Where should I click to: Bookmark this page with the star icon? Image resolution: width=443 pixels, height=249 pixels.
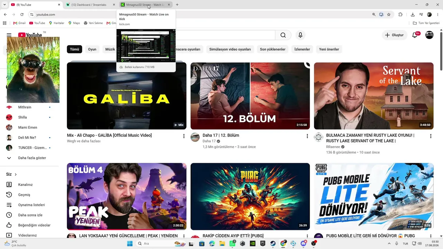point(389,15)
